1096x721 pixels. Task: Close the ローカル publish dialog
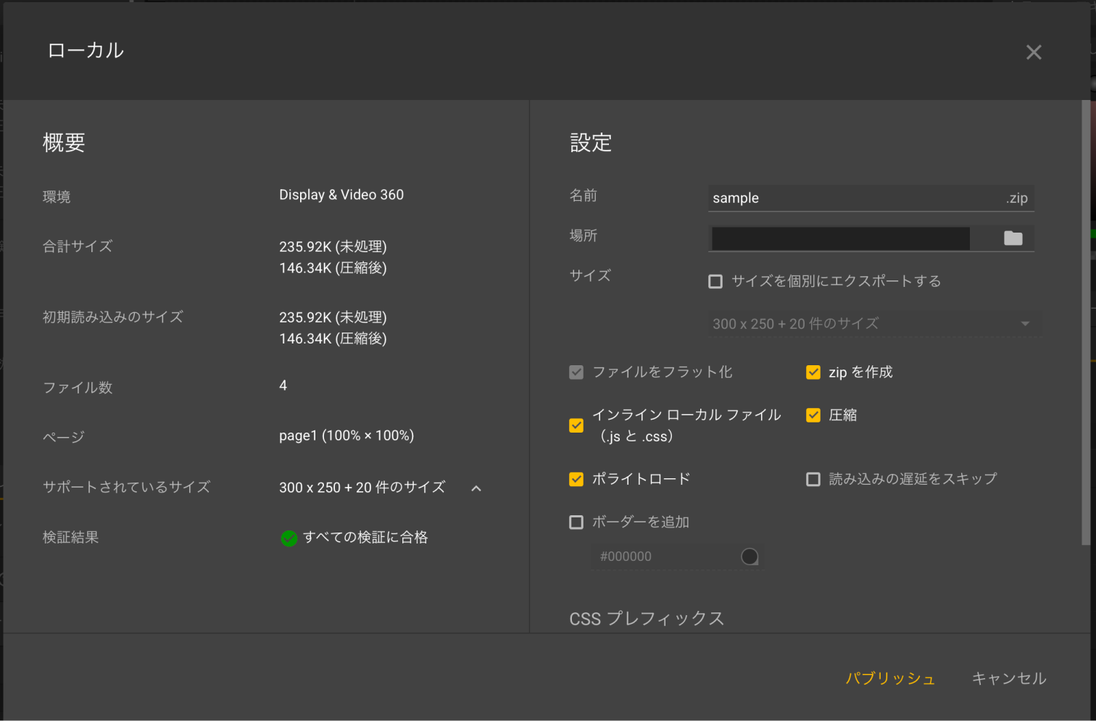click(1034, 52)
